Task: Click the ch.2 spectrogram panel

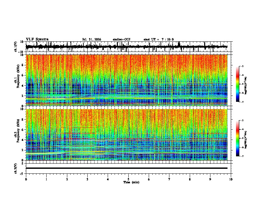Action: (127, 135)
